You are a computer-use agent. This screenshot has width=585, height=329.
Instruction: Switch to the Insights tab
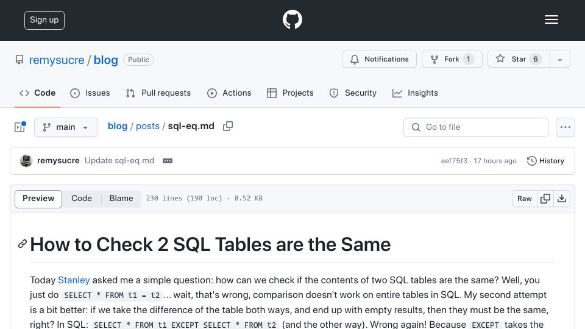tap(415, 93)
